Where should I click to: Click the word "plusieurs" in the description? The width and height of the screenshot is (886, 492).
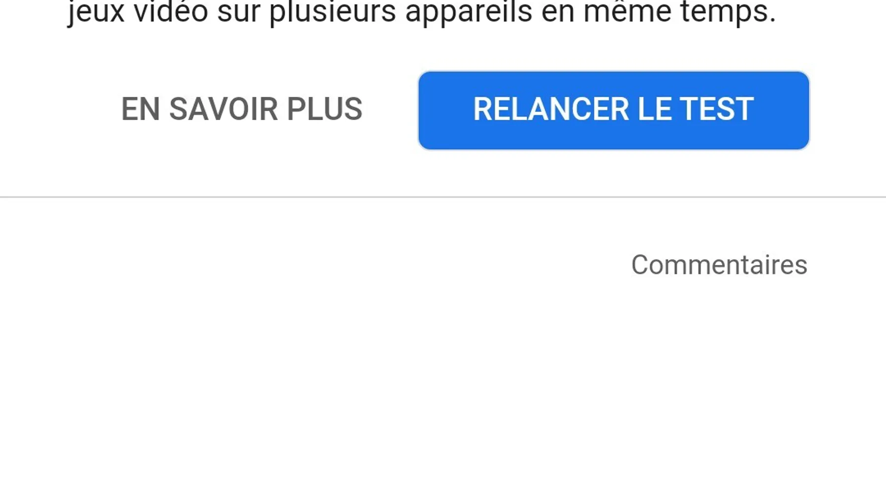point(332,12)
